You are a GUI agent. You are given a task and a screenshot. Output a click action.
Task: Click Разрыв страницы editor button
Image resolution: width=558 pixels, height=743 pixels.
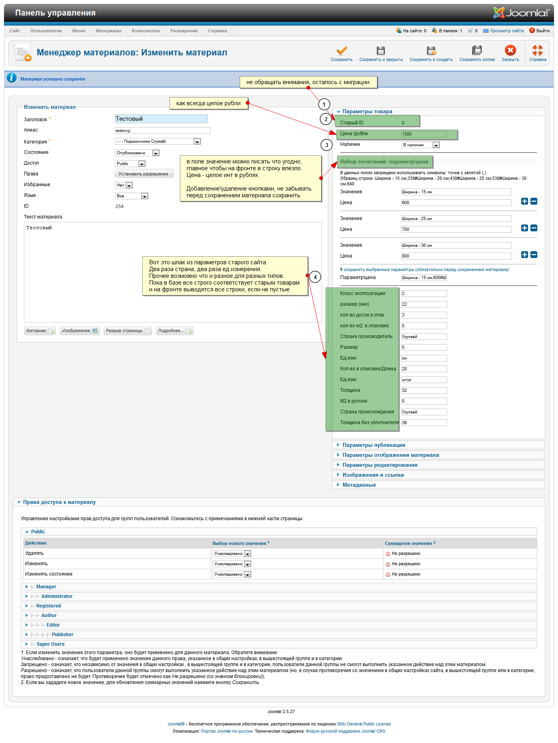tap(128, 331)
